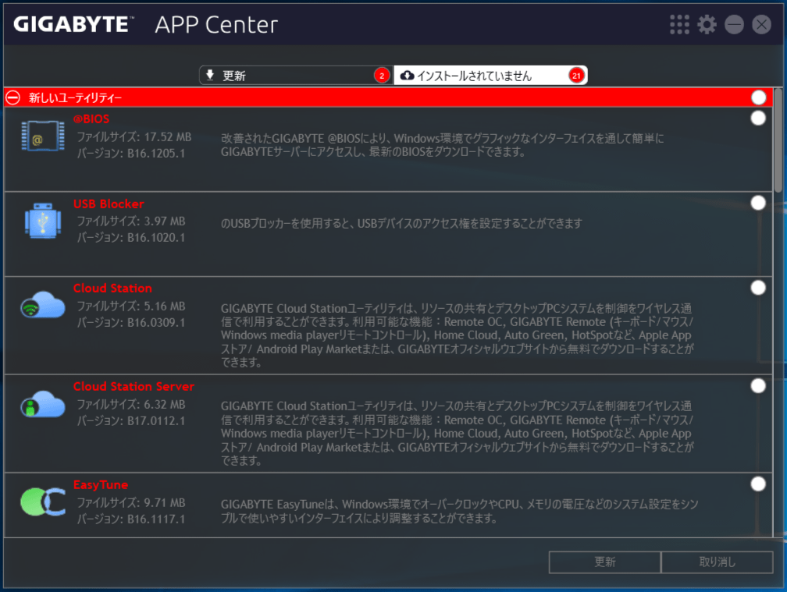Image resolution: width=787 pixels, height=592 pixels.
Task: Click the 更新 button at bottom
Action: [605, 562]
